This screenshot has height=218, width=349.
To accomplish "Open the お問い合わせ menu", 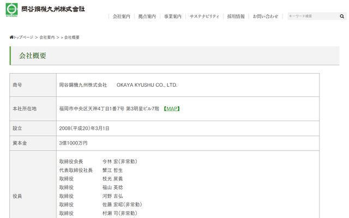I will [x=266, y=16].
